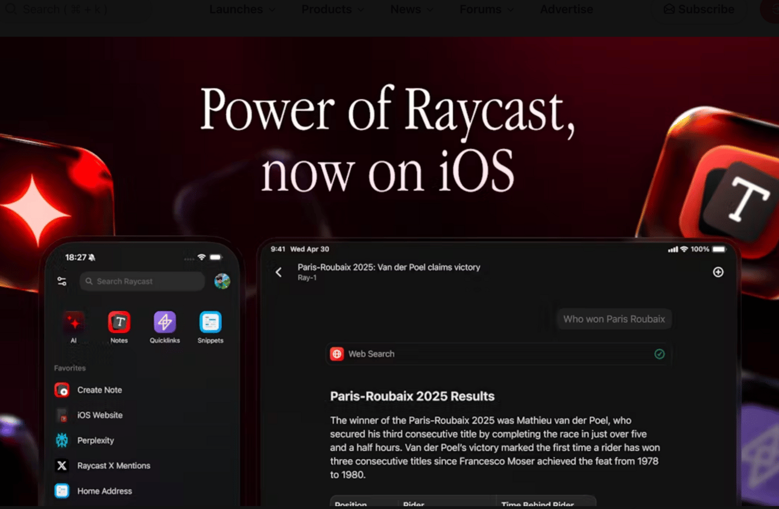Click the 'Ray-1' model label
Screen dimensions: 779x509
307,278
